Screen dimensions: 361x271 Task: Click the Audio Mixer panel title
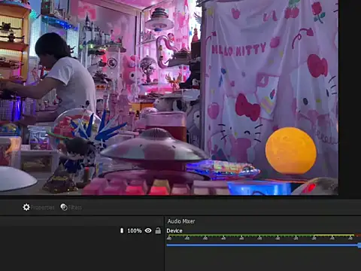coord(181,221)
